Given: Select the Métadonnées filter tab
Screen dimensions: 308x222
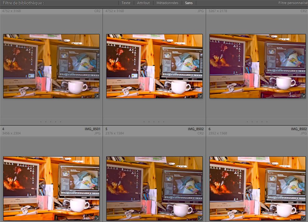Looking at the screenshot, I should 167,3.
